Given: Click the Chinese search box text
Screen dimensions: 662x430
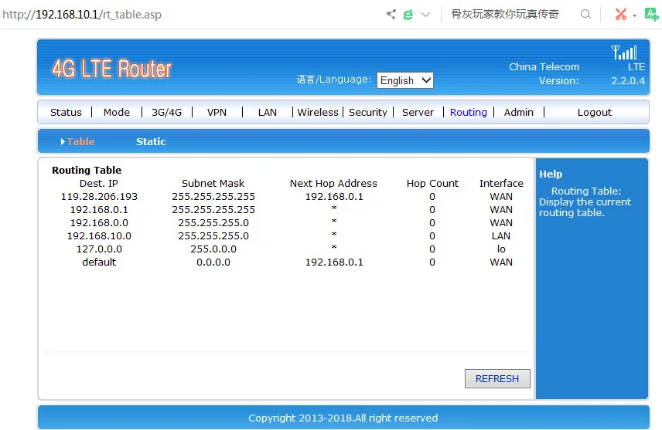Looking at the screenshot, I should click(x=504, y=15).
